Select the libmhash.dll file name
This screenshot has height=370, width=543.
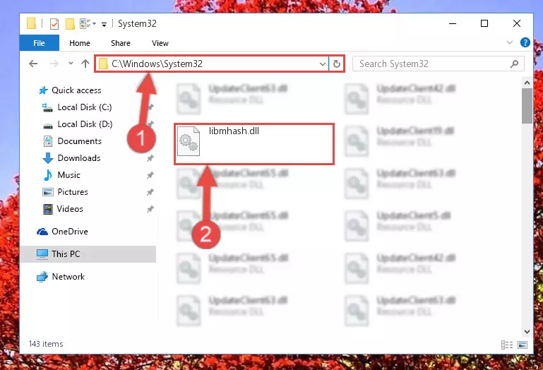tap(234, 131)
